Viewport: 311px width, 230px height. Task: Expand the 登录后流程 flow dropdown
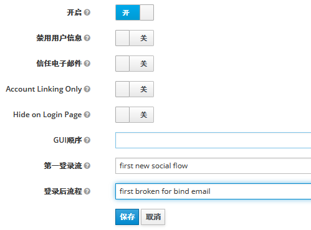213,191
